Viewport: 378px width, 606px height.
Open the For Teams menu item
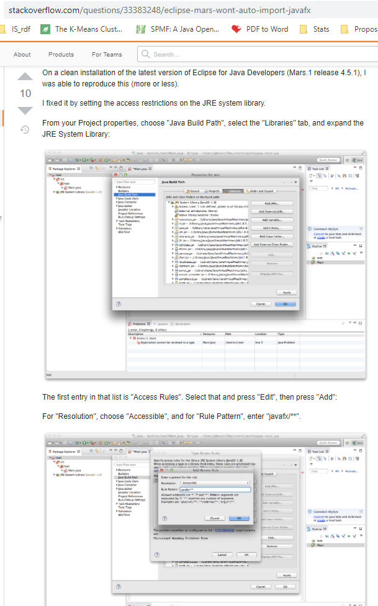pos(107,55)
